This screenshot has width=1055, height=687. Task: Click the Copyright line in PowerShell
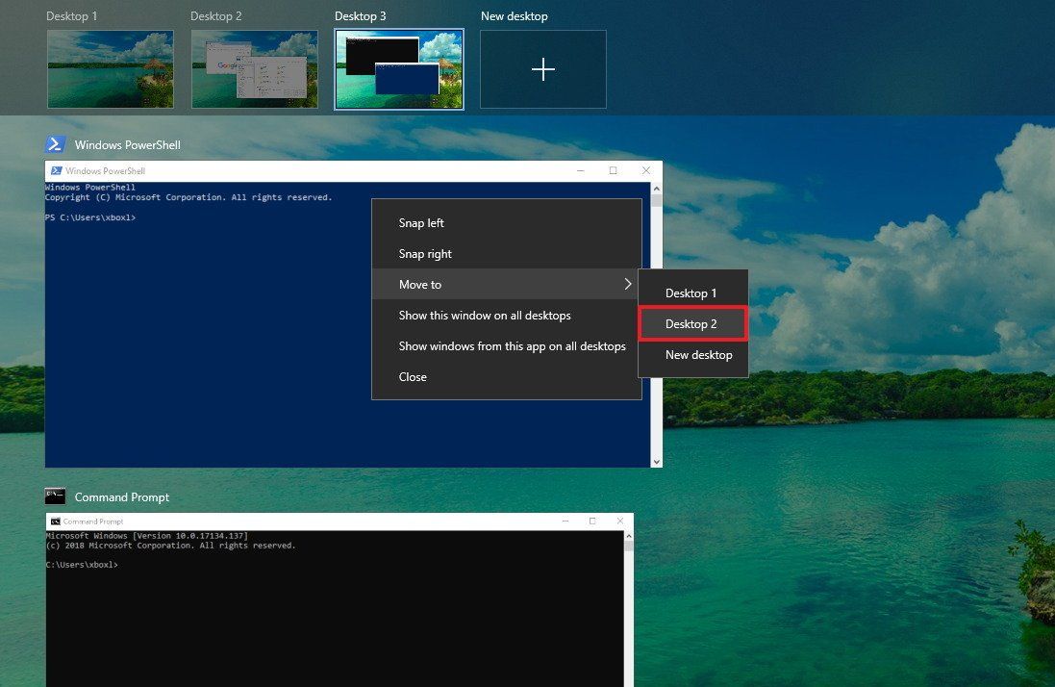point(188,197)
